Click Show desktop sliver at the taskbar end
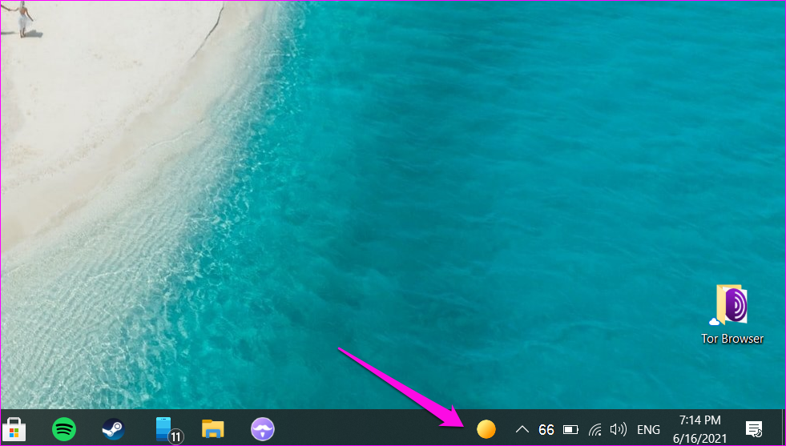786x446 pixels. click(783, 428)
